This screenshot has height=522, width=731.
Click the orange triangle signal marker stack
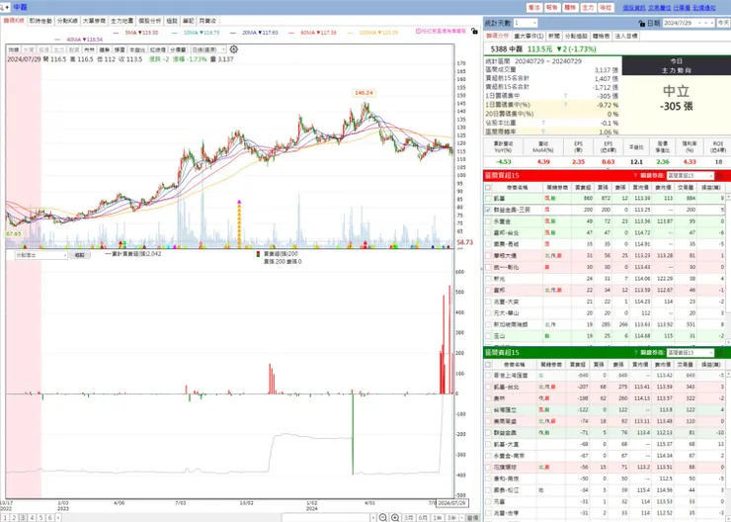point(239,223)
